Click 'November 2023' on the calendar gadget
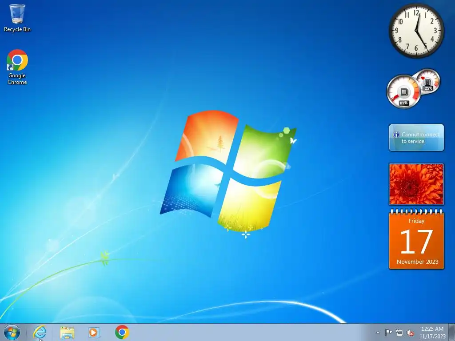 [x=417, y=262]
